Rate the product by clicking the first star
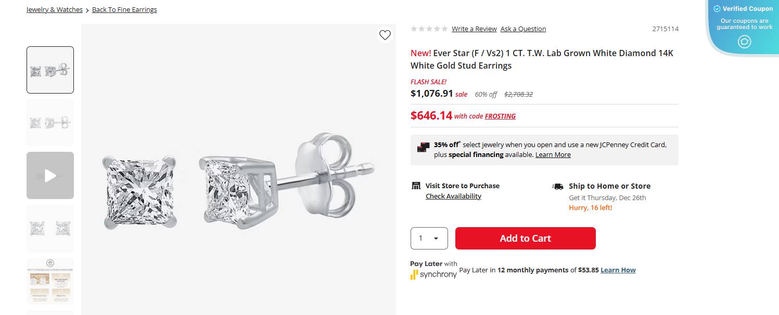 (x=414, y=29)
